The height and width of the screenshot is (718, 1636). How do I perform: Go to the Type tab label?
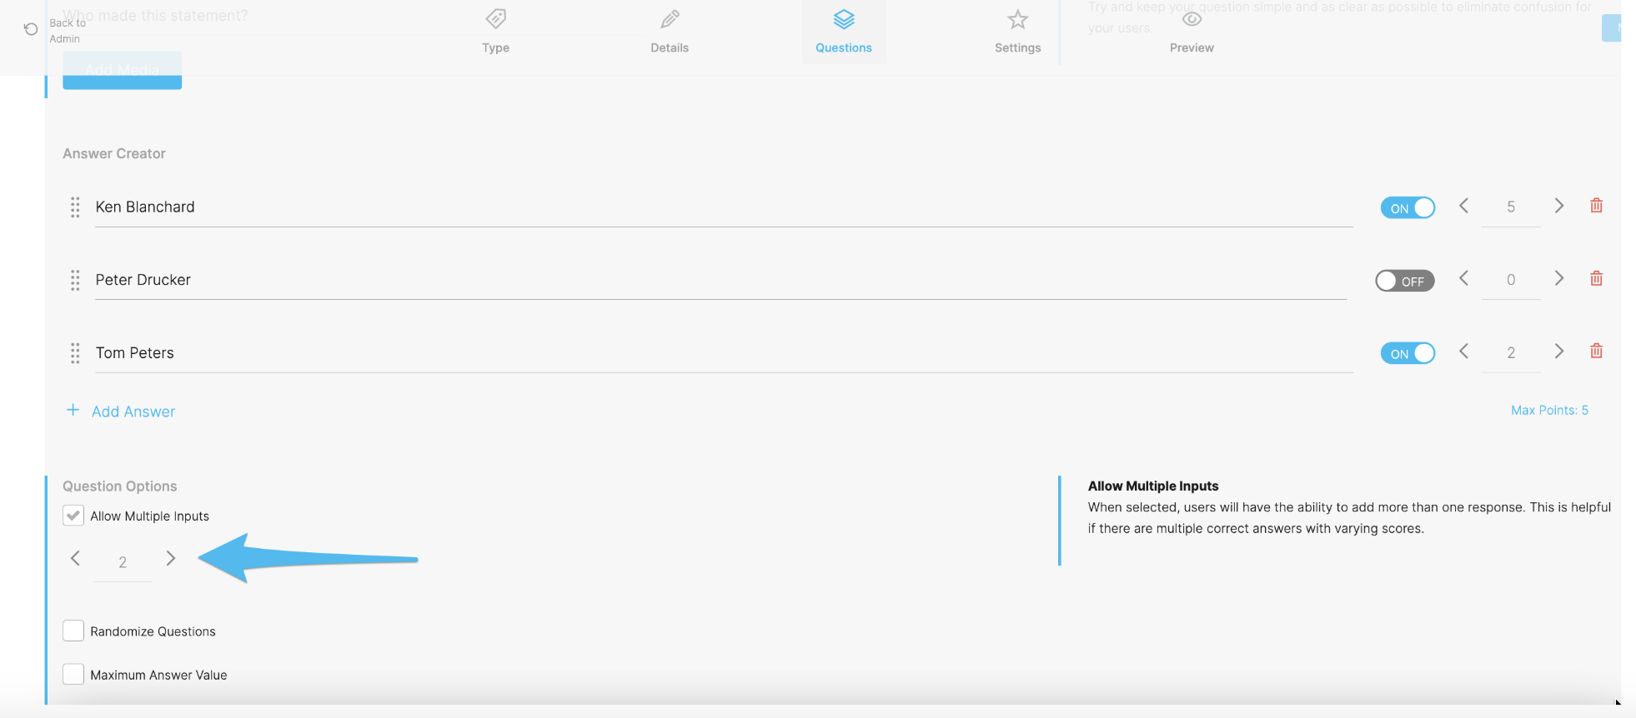[495, 47]
